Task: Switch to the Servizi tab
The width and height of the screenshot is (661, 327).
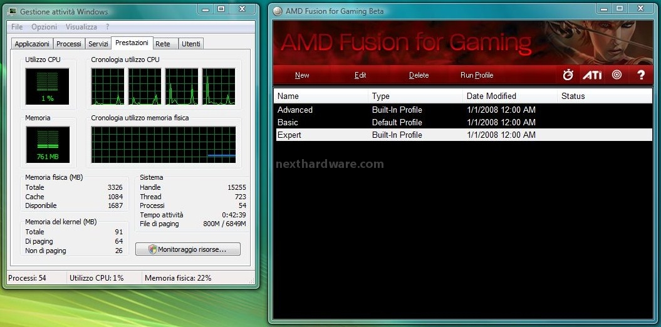Action: pos(98,44)
